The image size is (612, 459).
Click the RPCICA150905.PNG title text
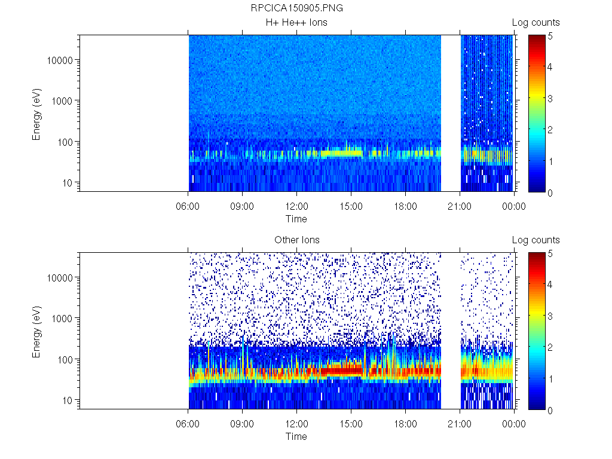tap(296, 8)
